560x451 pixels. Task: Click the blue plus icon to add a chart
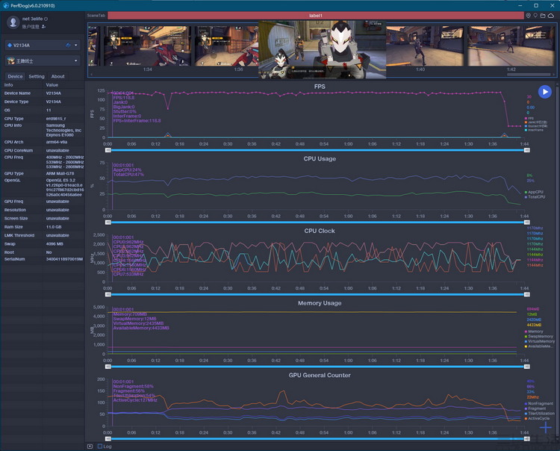pos(545,426)
